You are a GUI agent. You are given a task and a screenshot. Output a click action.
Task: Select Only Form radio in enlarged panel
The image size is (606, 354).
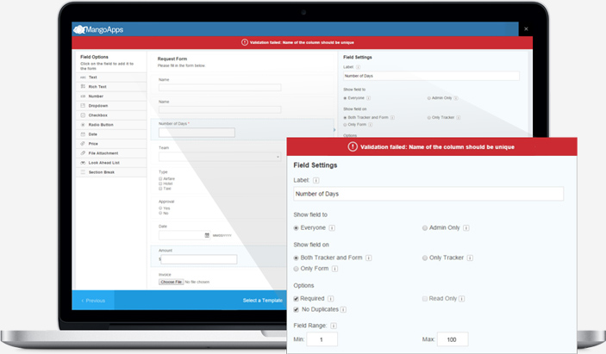[296, 269]
